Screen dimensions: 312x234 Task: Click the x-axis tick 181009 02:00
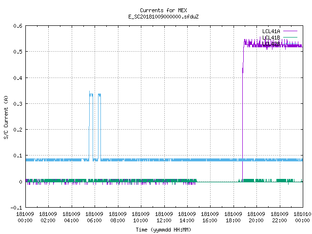click(x=48, y=217)
